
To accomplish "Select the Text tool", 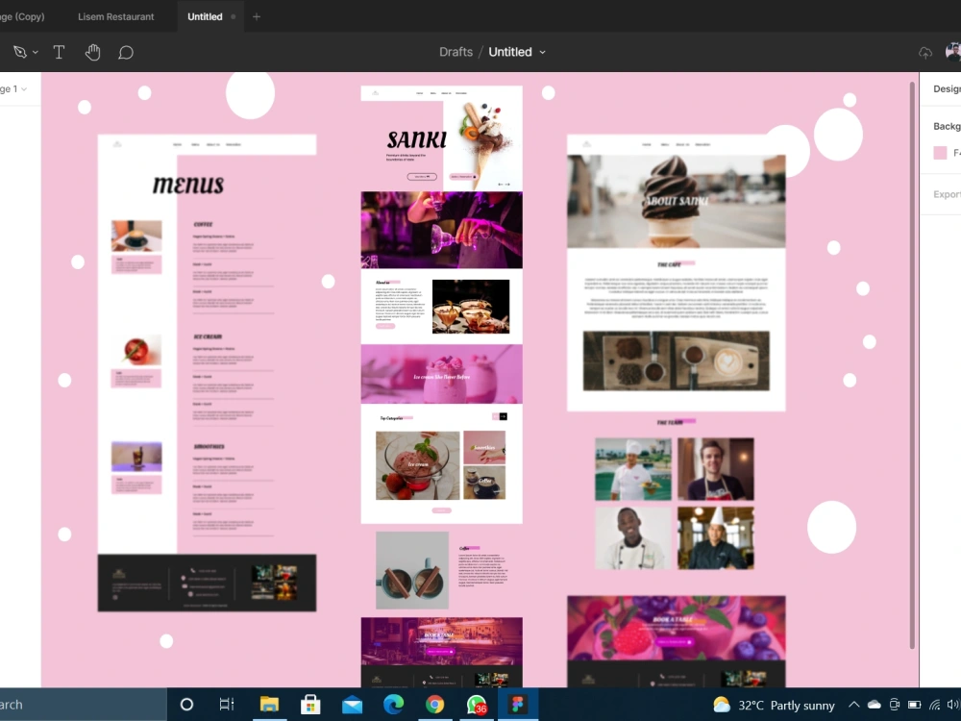I will tap(59, 52).
